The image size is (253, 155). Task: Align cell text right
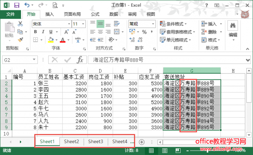coord(108,32)
